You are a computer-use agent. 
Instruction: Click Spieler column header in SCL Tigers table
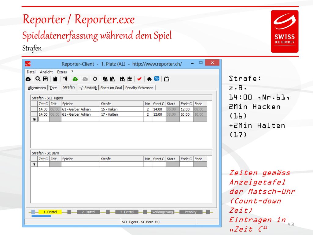tap(80, 104)
